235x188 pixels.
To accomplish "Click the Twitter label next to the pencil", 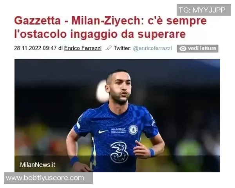I will coord(122,48).
